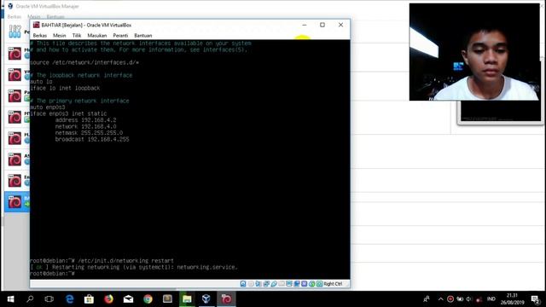The image size is (546, 307).
Task: Launch Google Chrome from taskbar
Action: click(x=148, y=299)
